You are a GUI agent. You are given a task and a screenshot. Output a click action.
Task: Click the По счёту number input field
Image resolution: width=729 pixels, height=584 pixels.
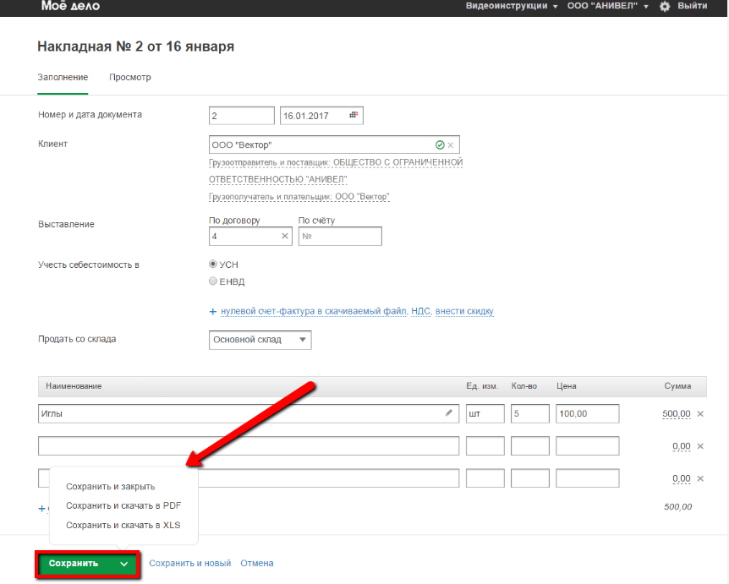point(340,237)
